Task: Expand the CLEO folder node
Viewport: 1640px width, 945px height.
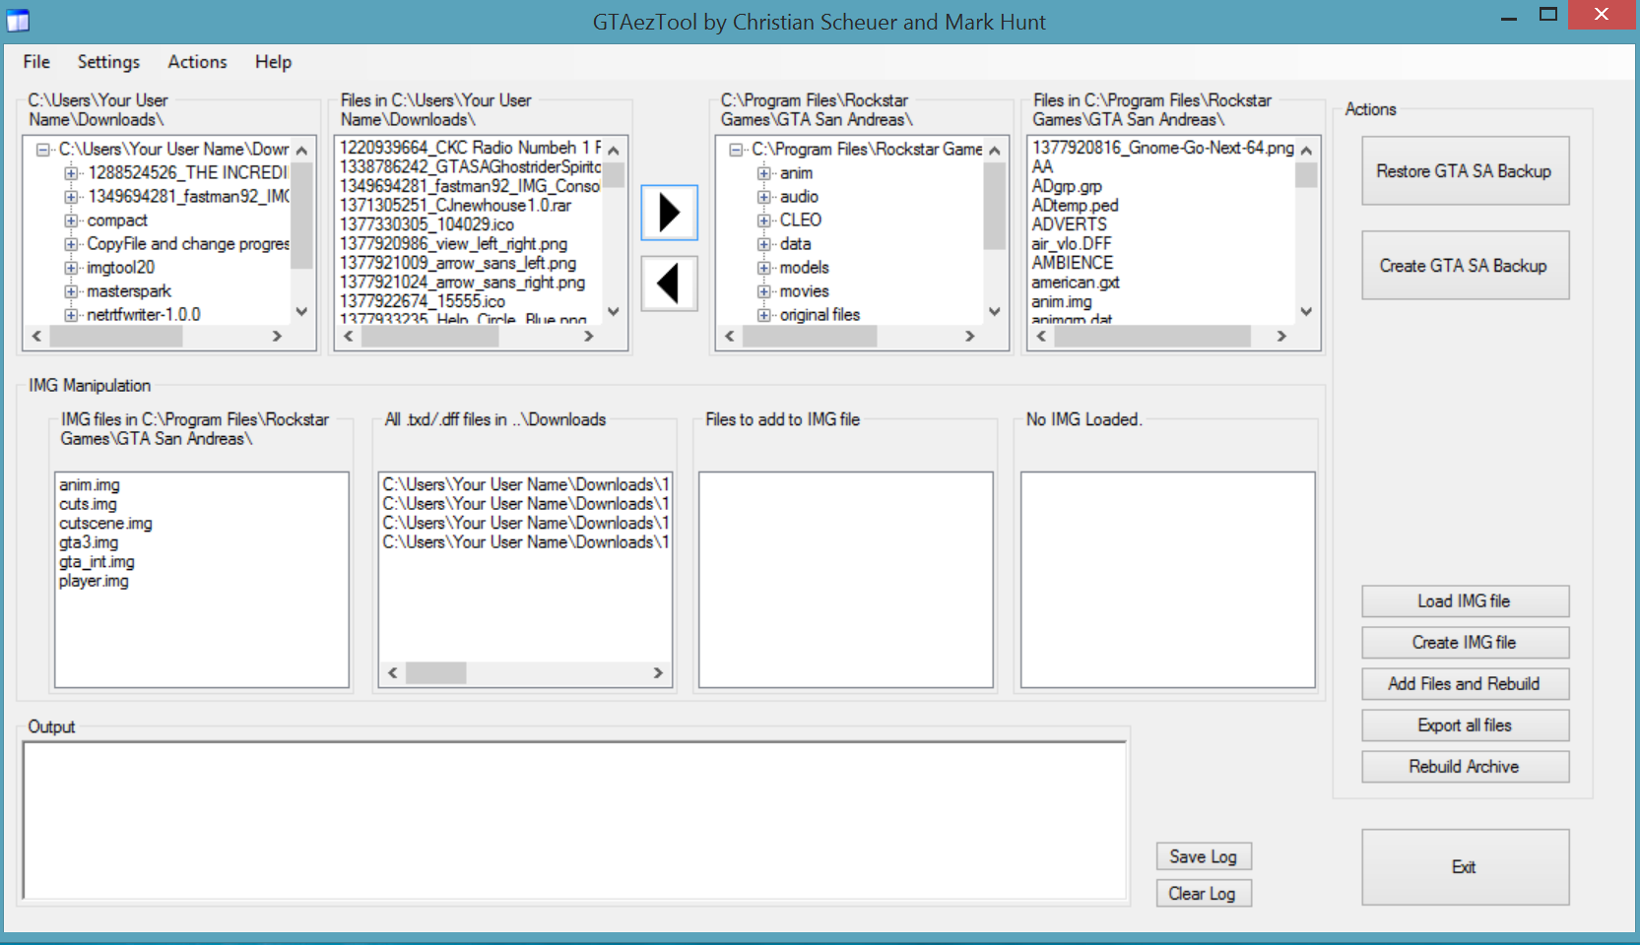Action: tap(763, 220)
